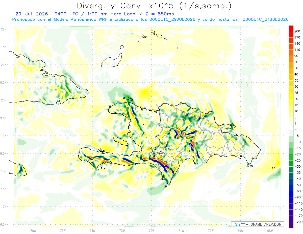Screen dimensions: 303x234
Task: Click the latitude label "21N"
Action: tap(4, 65)
